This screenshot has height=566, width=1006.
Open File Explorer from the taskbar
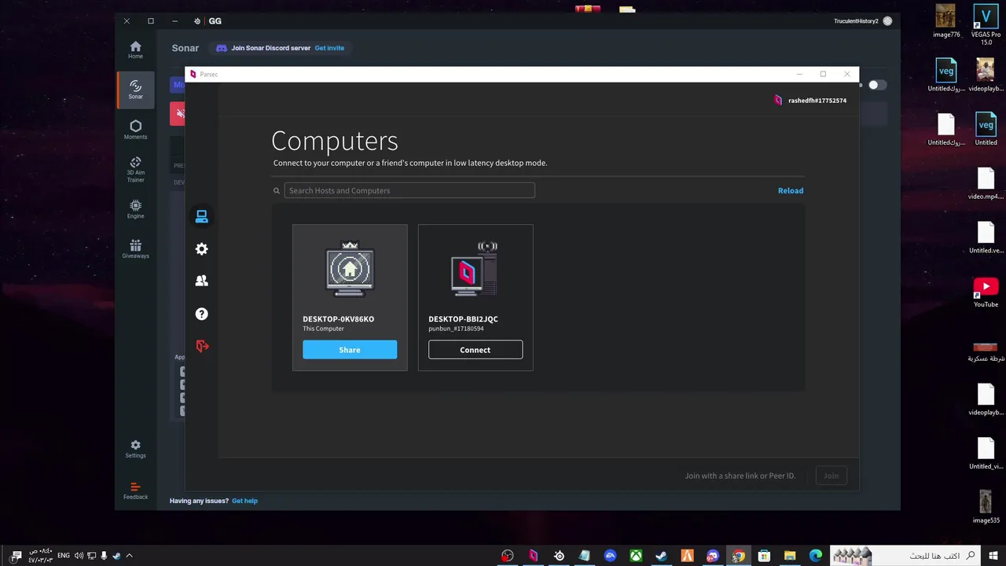pos(790,556)
